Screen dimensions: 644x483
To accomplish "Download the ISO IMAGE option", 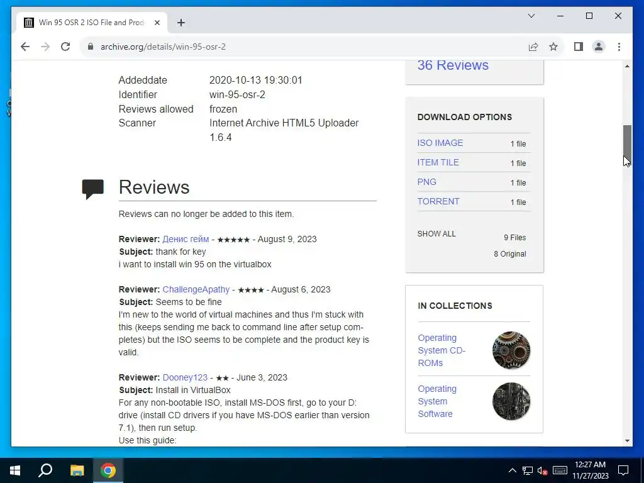I will pyautogui.click(x=440, y=143).
